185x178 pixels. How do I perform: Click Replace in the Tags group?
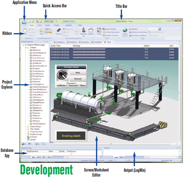[133, 29]
